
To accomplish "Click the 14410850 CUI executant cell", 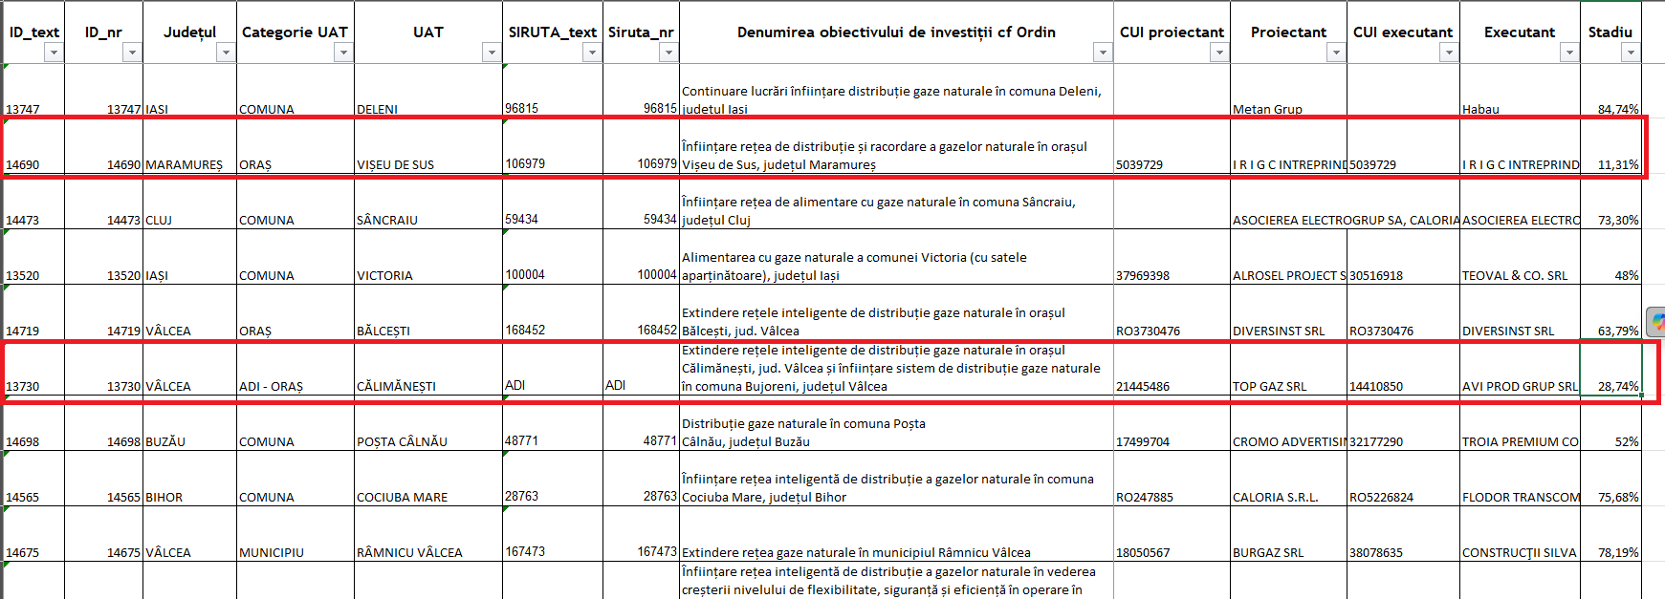I will [x=1403, y=368].
